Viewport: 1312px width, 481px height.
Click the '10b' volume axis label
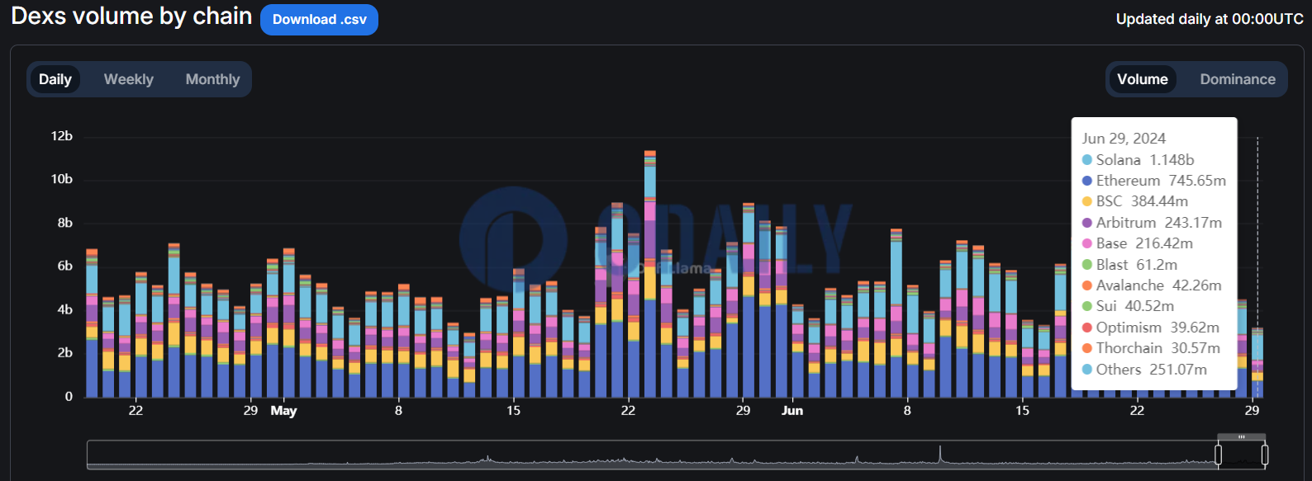click(x=62, y=179)
